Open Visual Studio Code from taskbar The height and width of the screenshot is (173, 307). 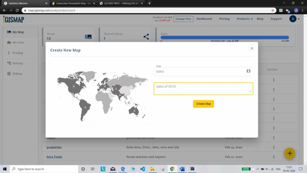pyautogui.click(x=142, y=169)
